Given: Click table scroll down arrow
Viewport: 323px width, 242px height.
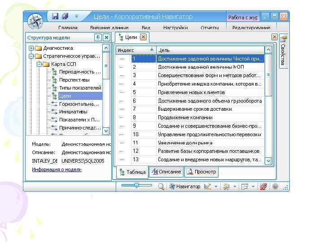Looking at the screenshot, I should point(268,161).
